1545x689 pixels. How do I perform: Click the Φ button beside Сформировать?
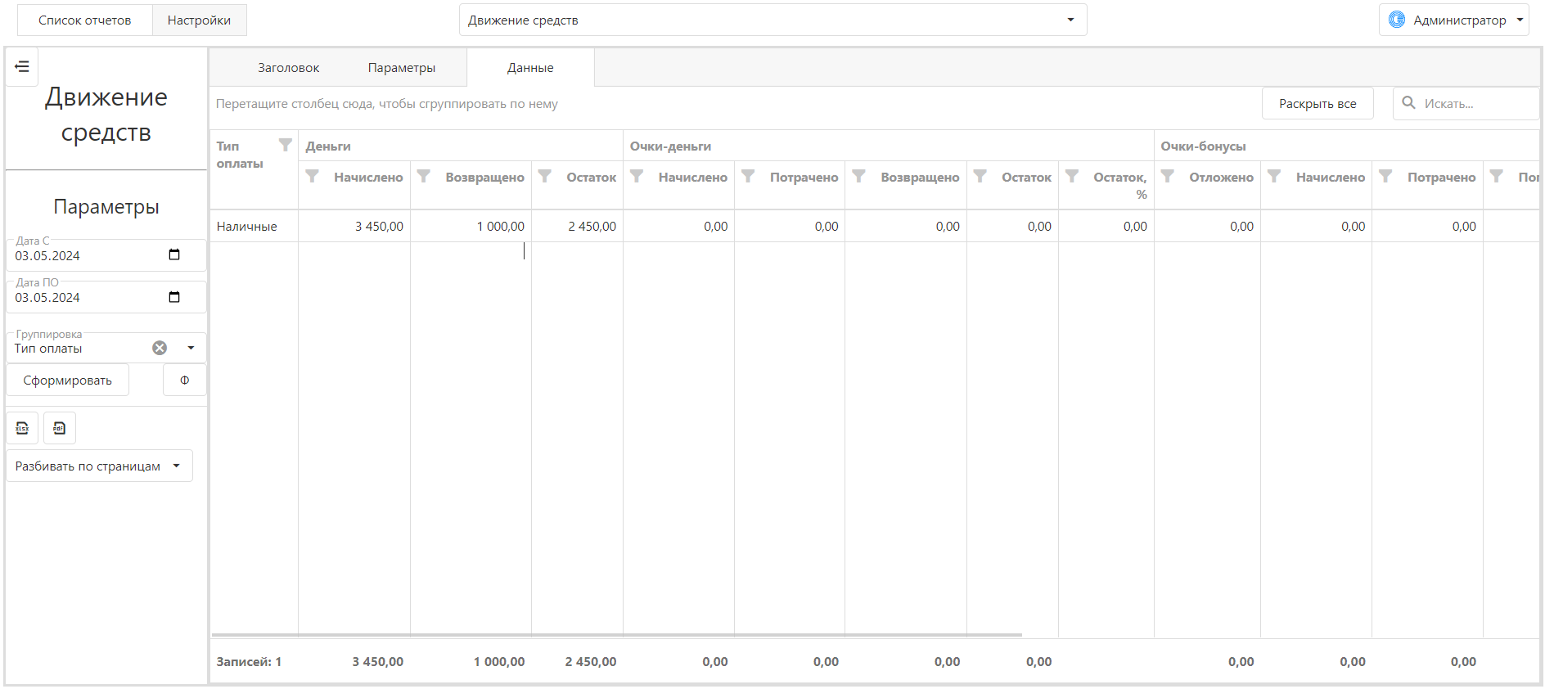click(185, 381)
